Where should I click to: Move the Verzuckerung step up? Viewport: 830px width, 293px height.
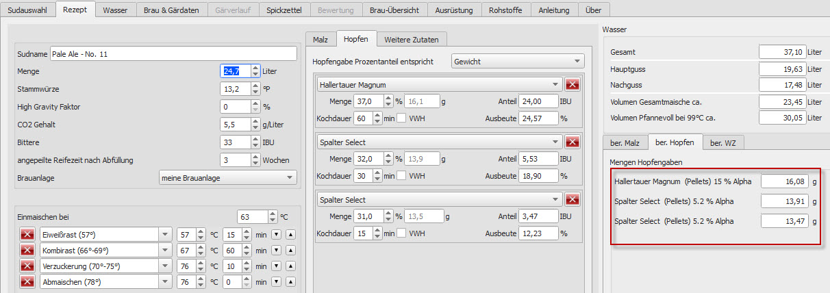(x=290, y=266)
